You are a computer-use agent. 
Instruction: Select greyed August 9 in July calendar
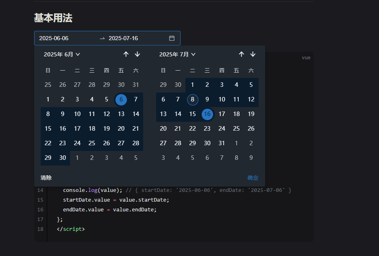(x=251, y=158)
